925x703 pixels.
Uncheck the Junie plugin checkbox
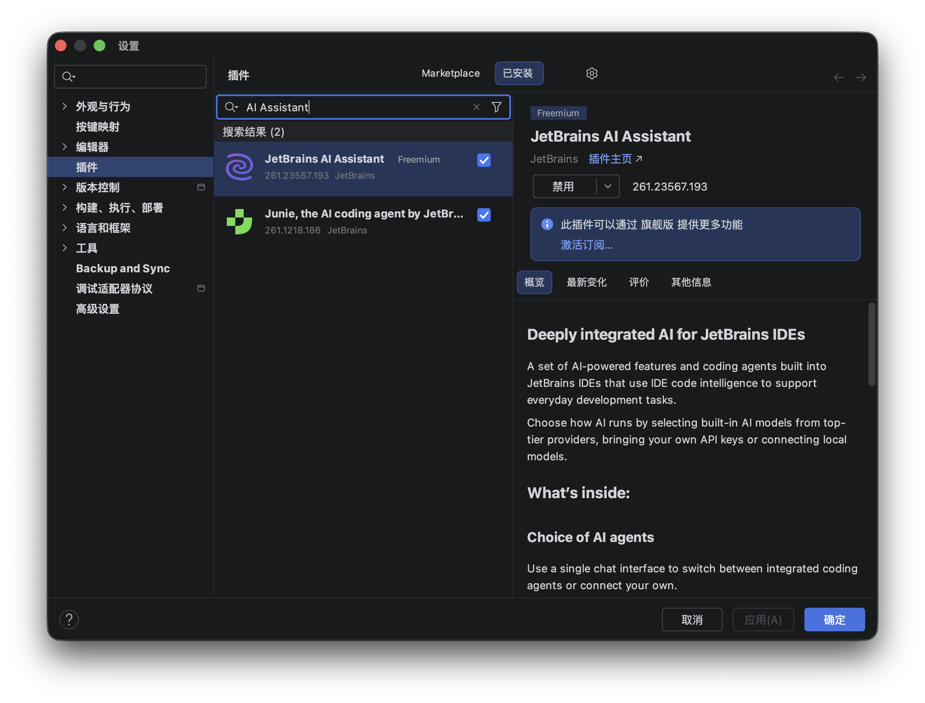click(x=484, y=215)
